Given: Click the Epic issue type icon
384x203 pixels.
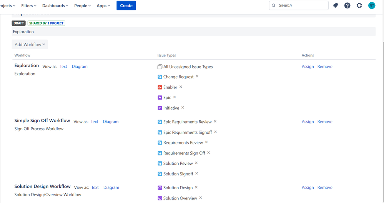Looking at the screenshot, I should pos(160,98).
